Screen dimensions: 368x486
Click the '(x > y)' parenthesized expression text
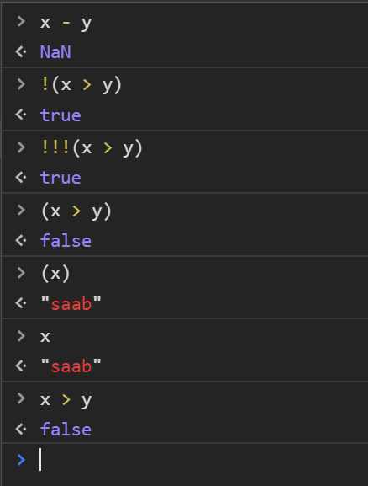click(76, 211)
